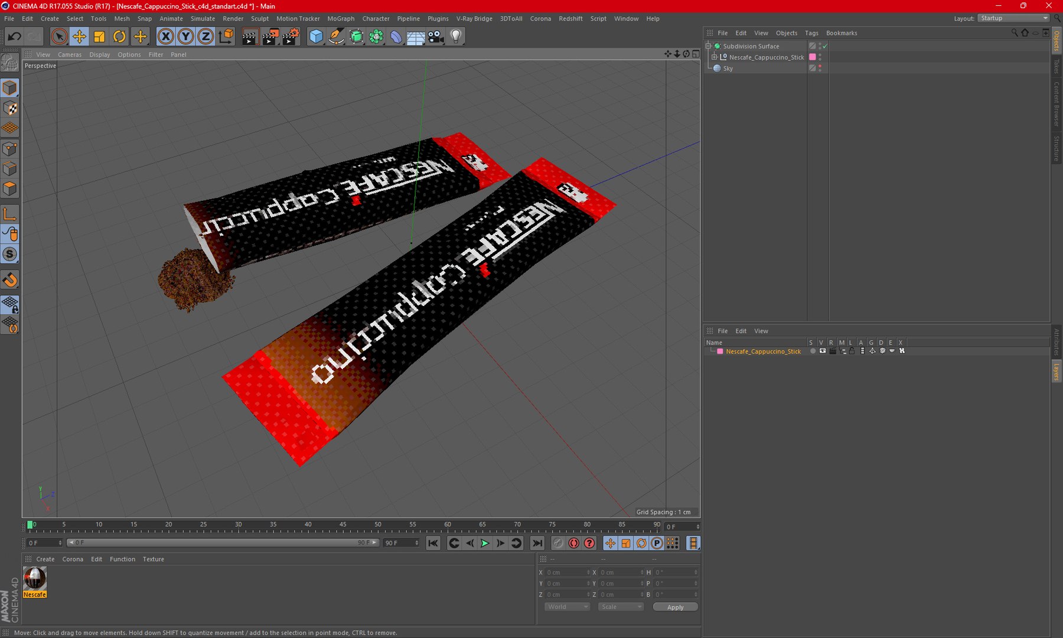Open the World coordinate dropdown

click(567, 607)
